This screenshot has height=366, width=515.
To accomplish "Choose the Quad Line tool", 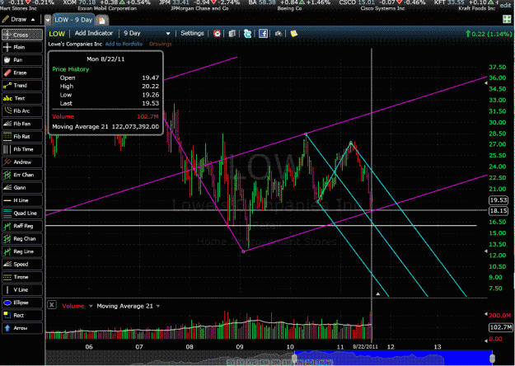I will 22,213.
